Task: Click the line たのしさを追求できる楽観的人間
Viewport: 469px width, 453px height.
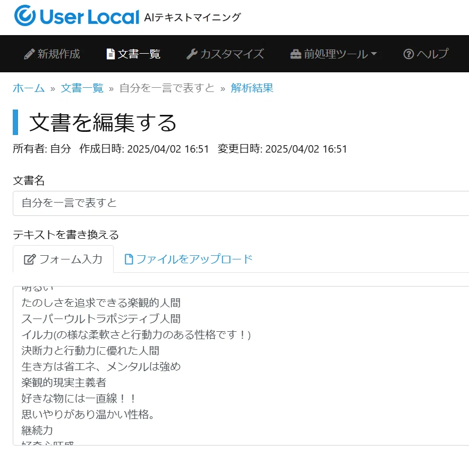Action: (101, 303)
